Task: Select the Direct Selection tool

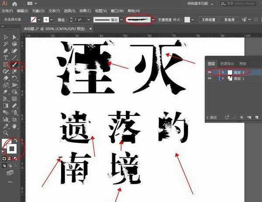Action: [x=14, y=37]
